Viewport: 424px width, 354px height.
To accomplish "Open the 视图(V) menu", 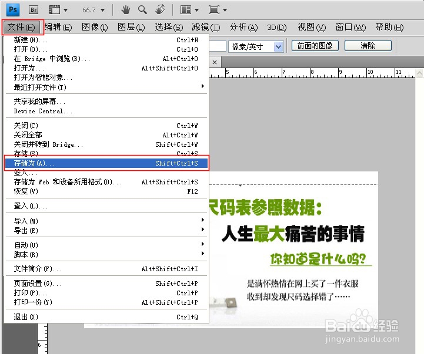I will (x=312, y=27).
